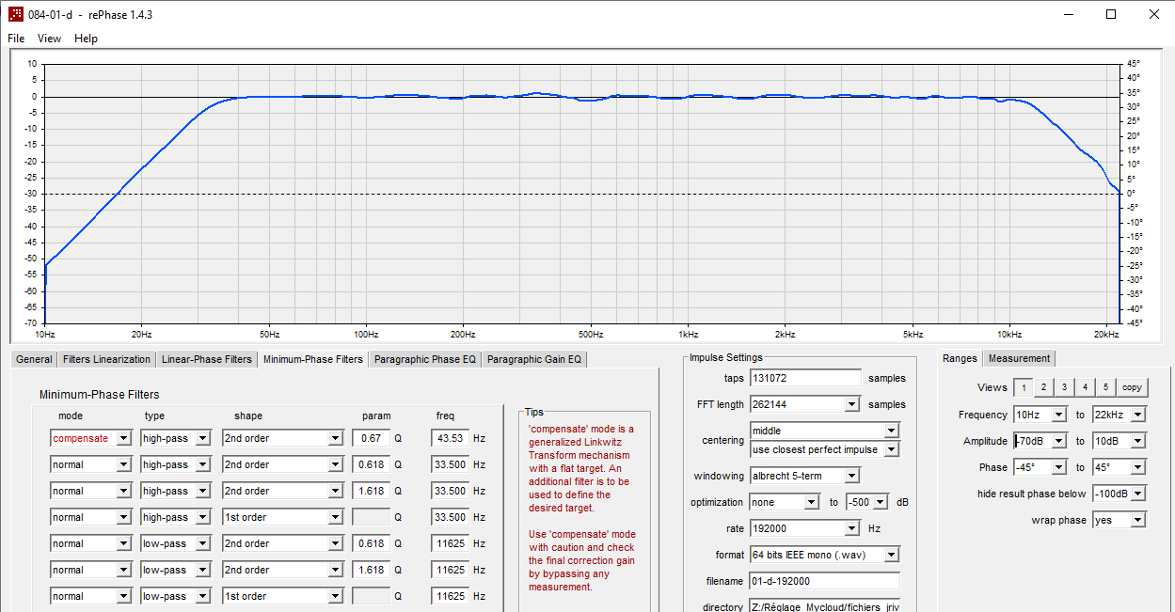
Task: Click the rePhase app icon in title bar
Action: click(x=15, y=14)
